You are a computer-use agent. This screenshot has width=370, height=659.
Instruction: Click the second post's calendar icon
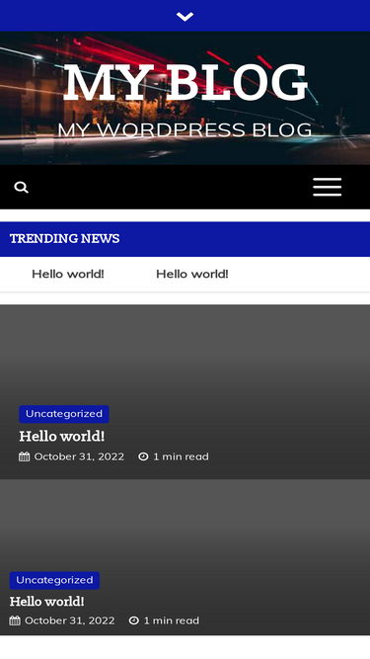coord(15,620)
